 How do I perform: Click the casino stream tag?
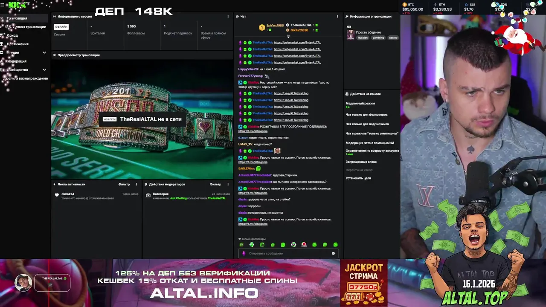pyautogui.click(x=393, y=38)
